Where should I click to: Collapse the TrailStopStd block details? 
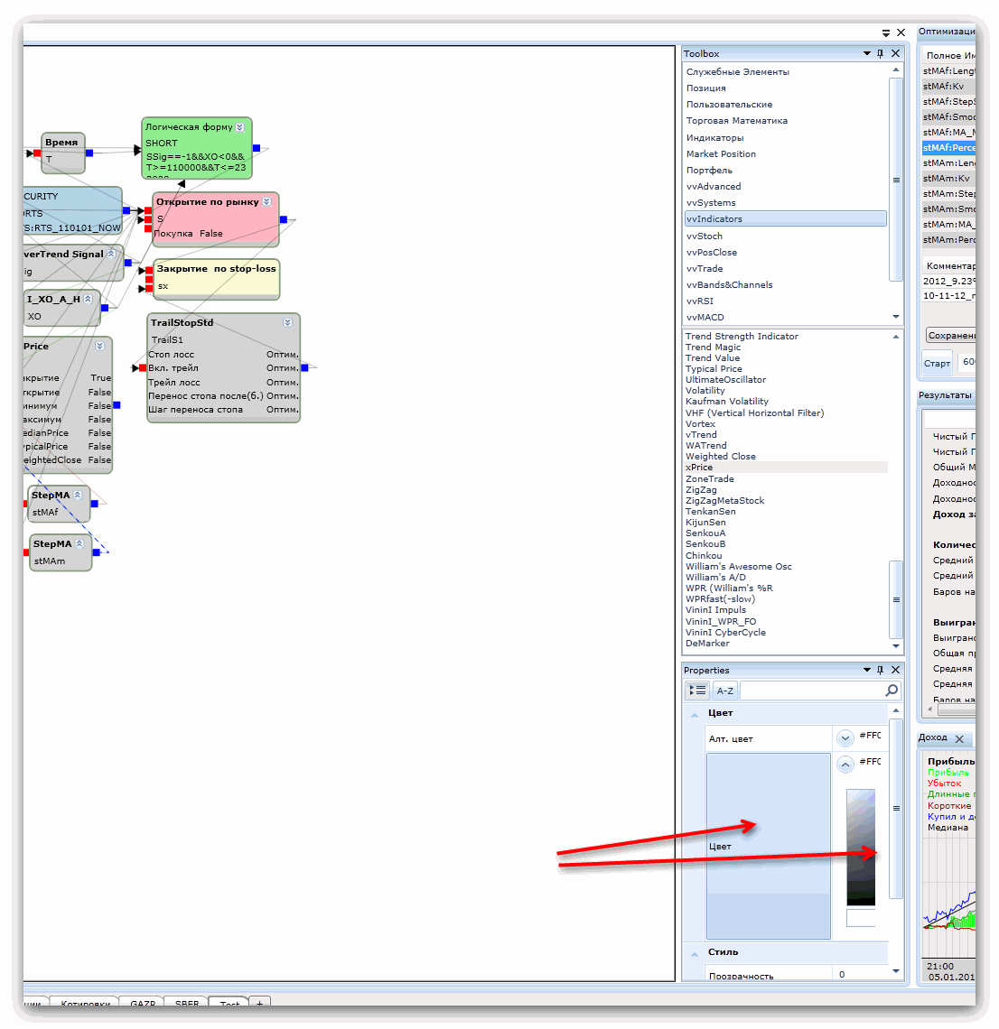pyautogui.click(x=287, y=323)
